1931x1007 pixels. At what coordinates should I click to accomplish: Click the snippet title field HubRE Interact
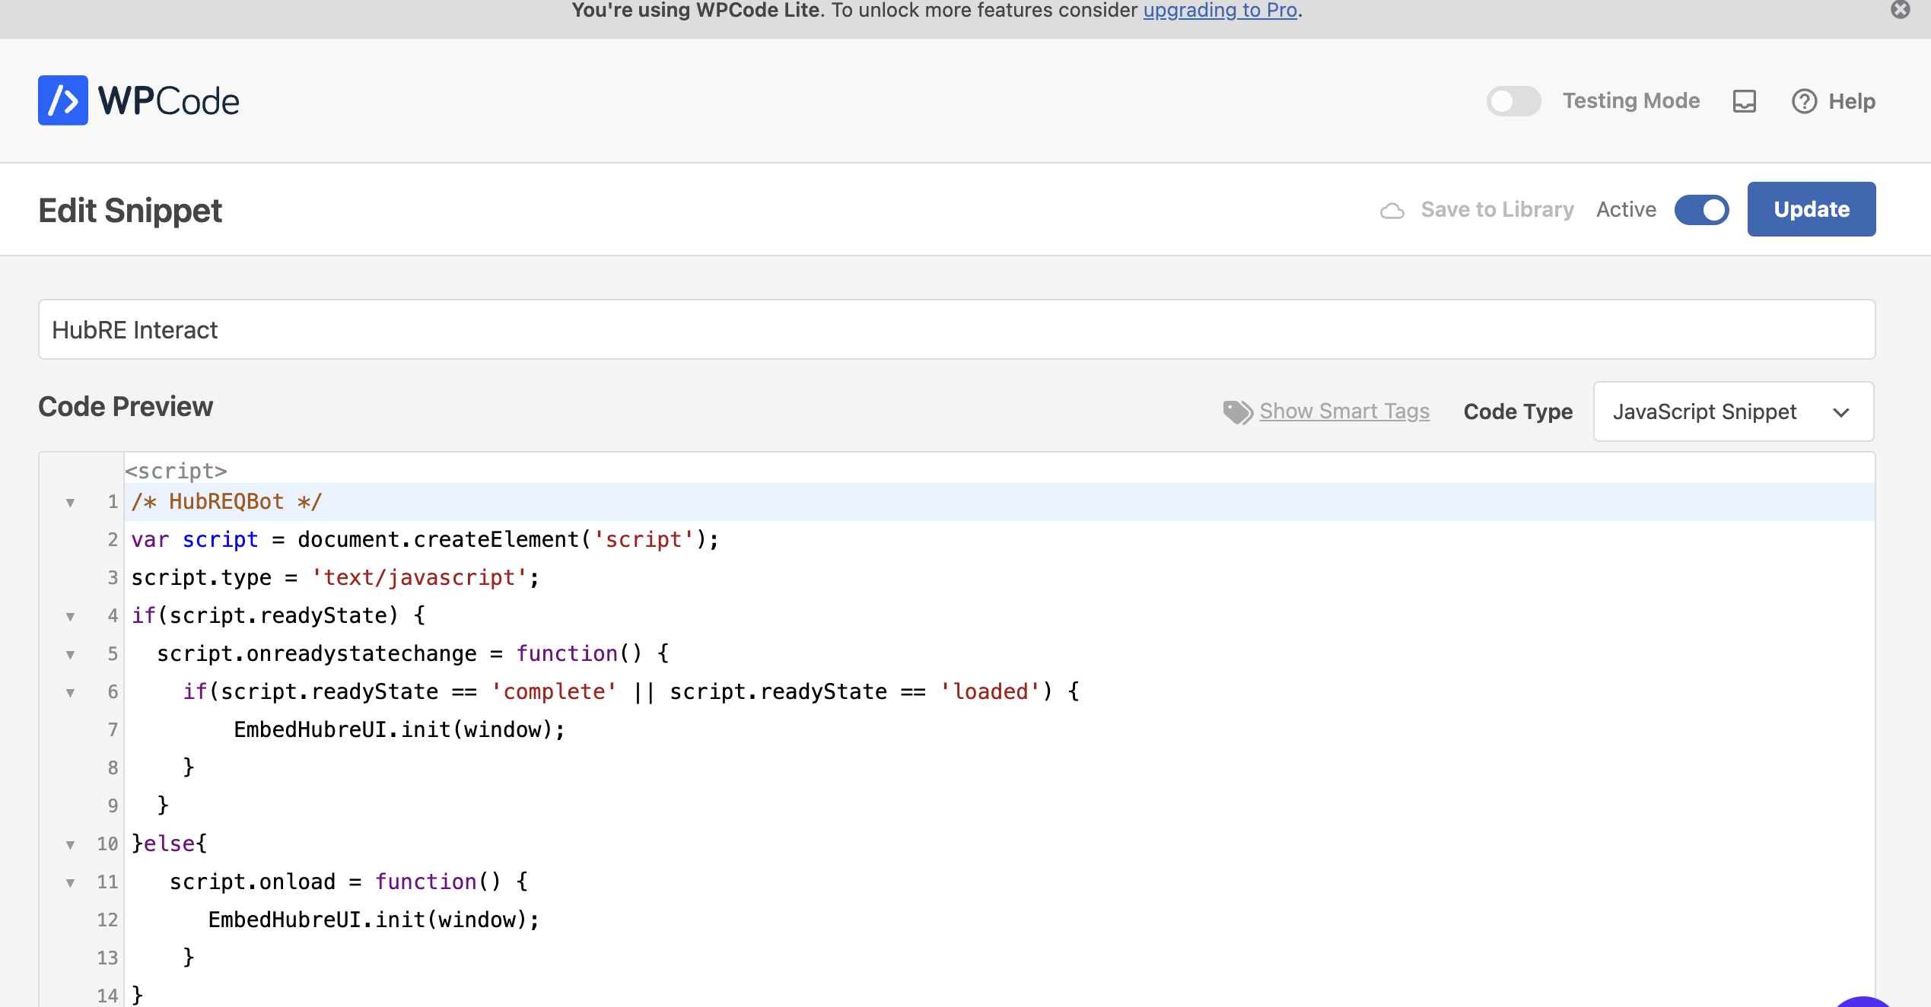pos(956,329)
